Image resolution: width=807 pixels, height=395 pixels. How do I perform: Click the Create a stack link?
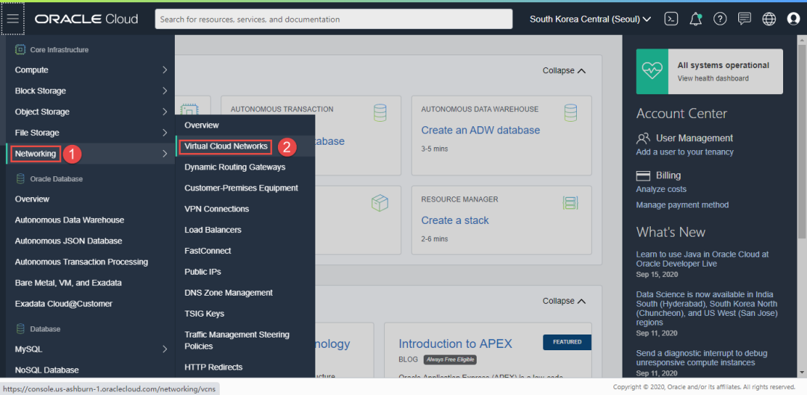click(x=454, y=220)
